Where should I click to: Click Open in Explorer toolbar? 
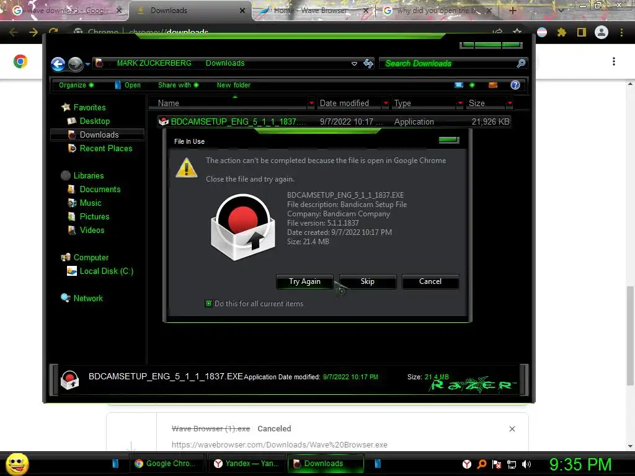pyautogui.click(x=128, y=85)
